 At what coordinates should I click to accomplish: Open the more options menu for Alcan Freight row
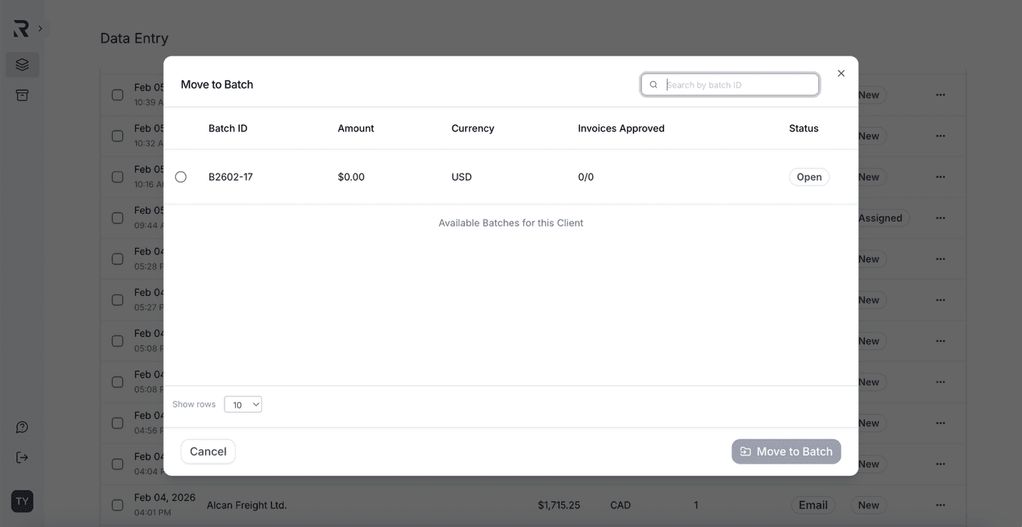click(940, 505)
